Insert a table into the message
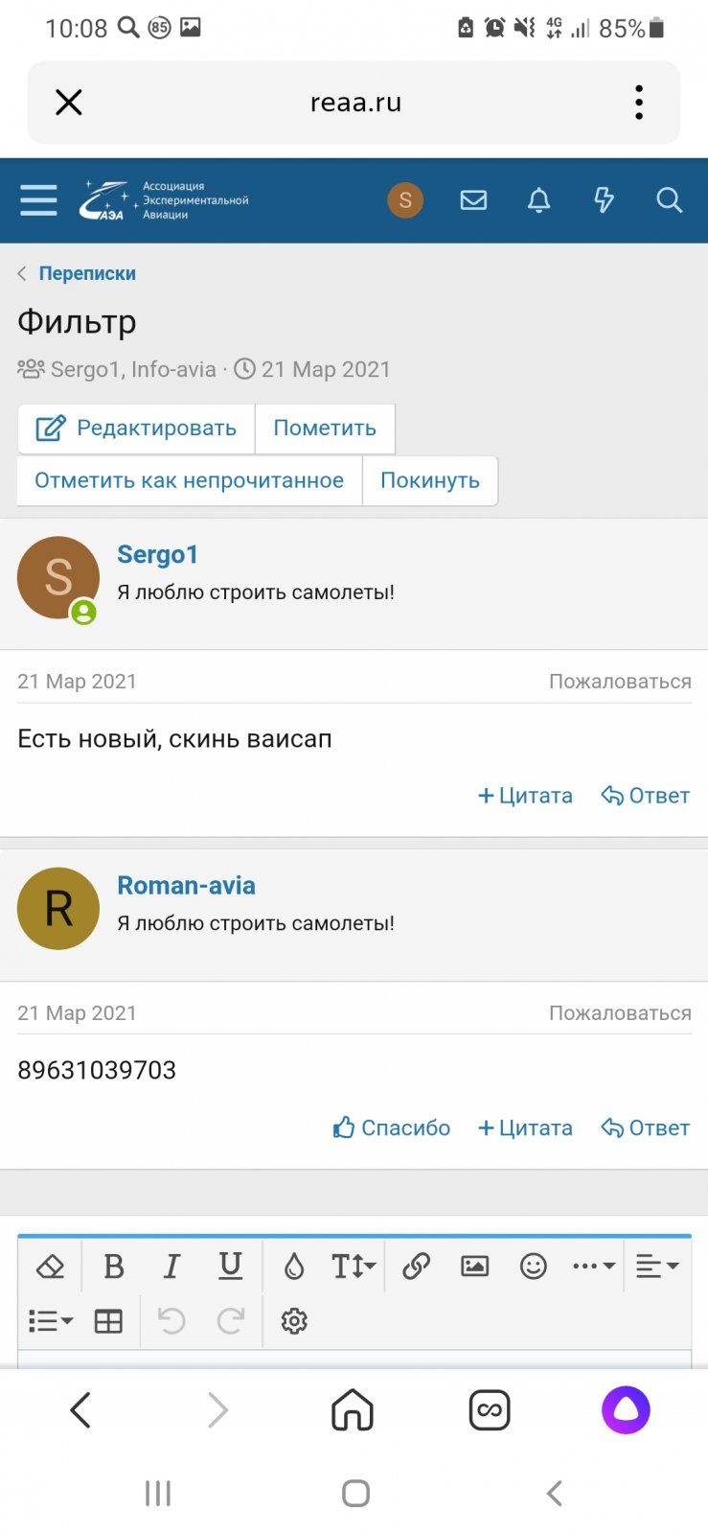The width and height of the screenshot is (708, 1534). [x=107, y=1320]
